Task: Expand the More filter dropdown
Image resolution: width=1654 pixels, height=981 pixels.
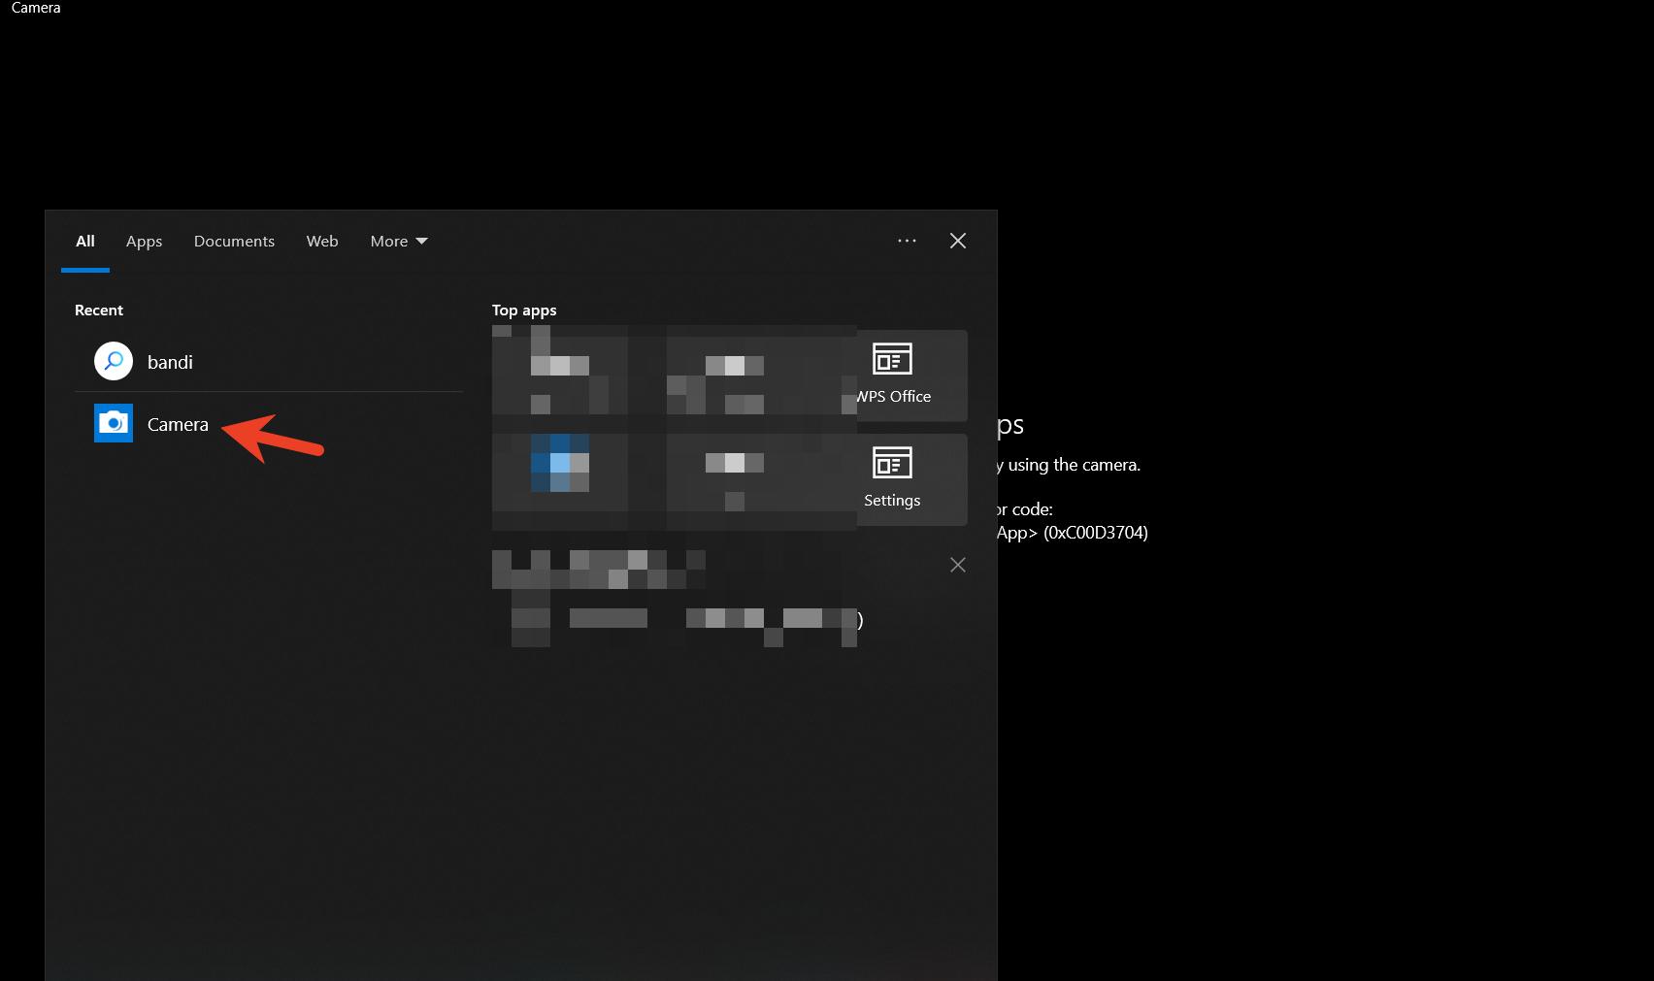Action: click(x=389, y=241)
